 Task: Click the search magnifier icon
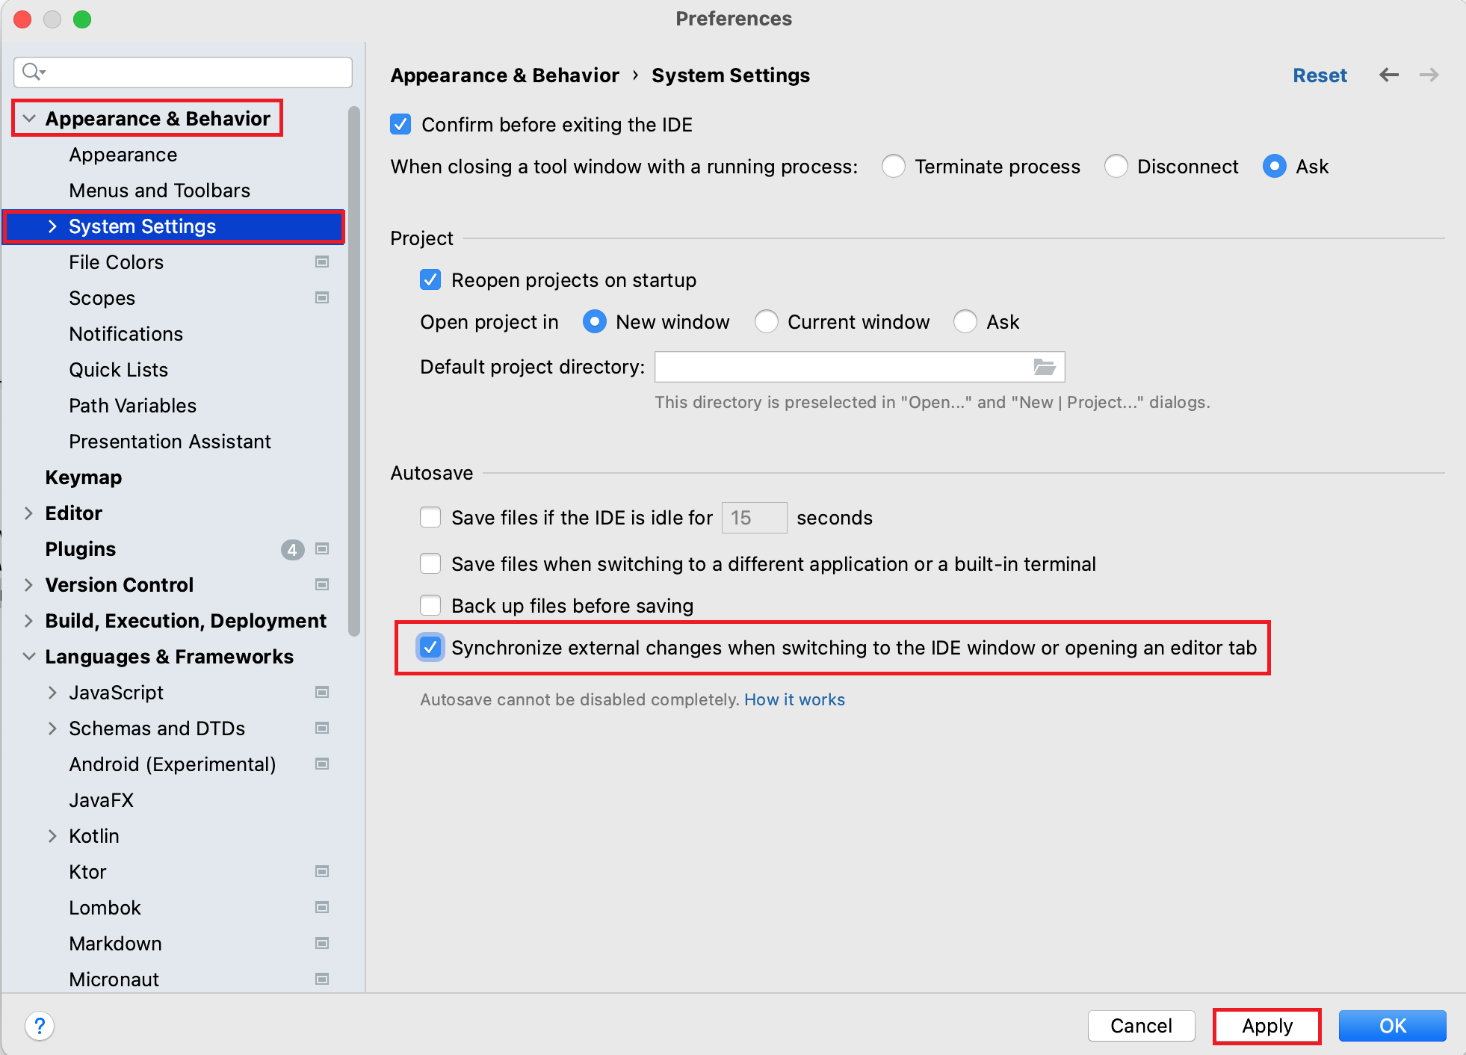point(32,72)
